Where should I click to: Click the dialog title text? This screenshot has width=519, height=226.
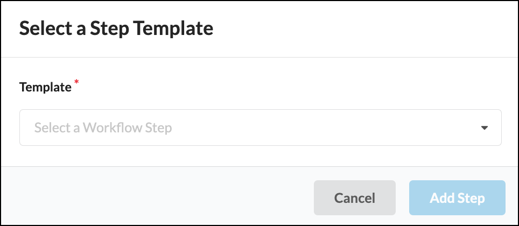(116, 29)
